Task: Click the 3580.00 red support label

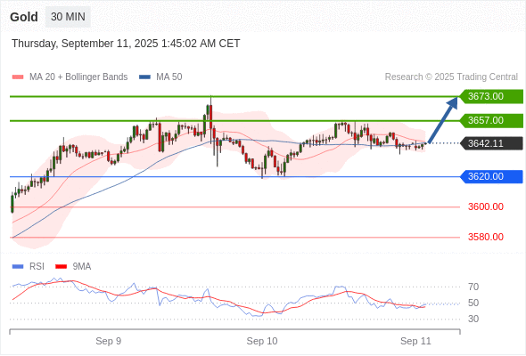Action: pos(486,237)
